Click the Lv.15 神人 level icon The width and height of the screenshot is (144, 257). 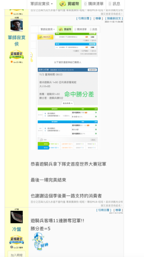[12, 62]
